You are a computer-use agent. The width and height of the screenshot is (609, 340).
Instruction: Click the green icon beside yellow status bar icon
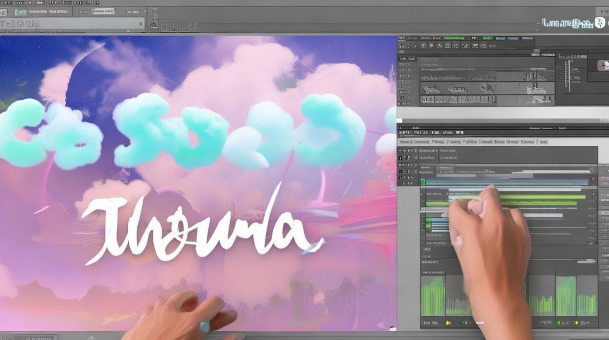[x=461, y=323]
